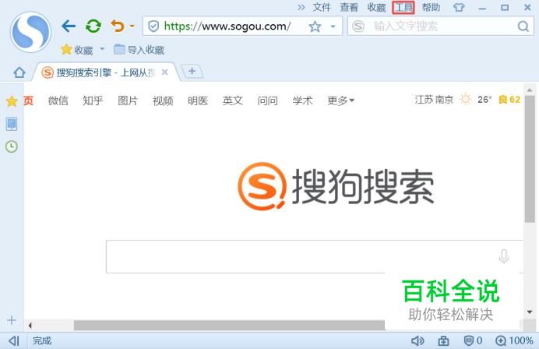The width and height of the screenshot is (539, 349).
Task: Click the 收藏 favorites star button
Action: pyautogui.click(x=77, y=50)
